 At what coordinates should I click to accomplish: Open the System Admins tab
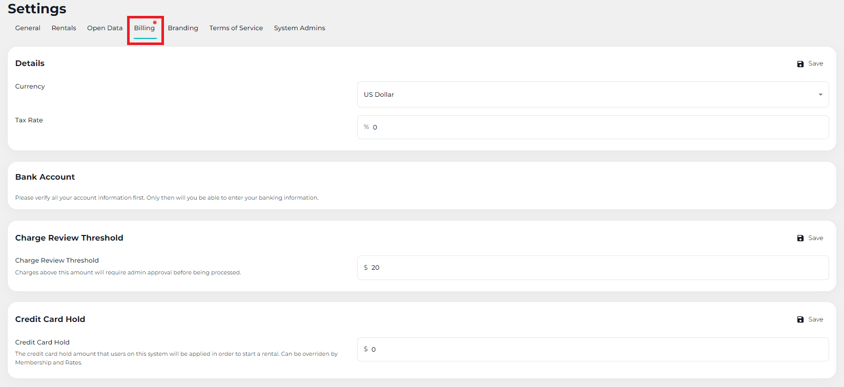point(299,28)
